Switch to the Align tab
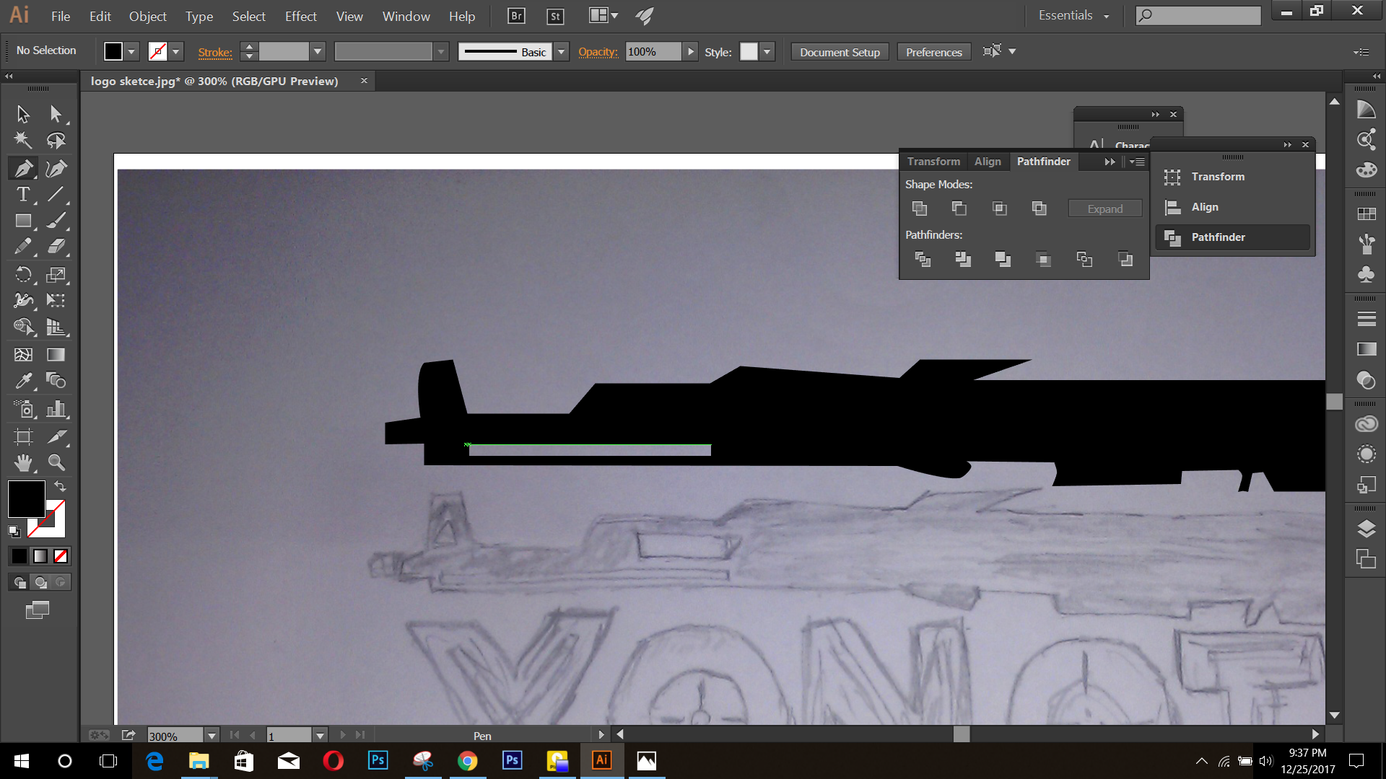Viewport: 1386px width, 779px height. tap(988, 162)
